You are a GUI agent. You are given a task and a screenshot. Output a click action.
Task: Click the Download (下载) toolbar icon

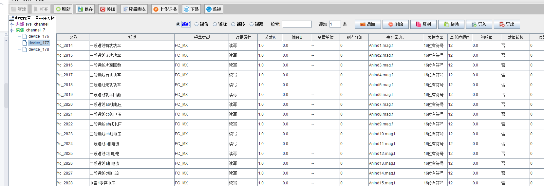click(x=191, y=9)
